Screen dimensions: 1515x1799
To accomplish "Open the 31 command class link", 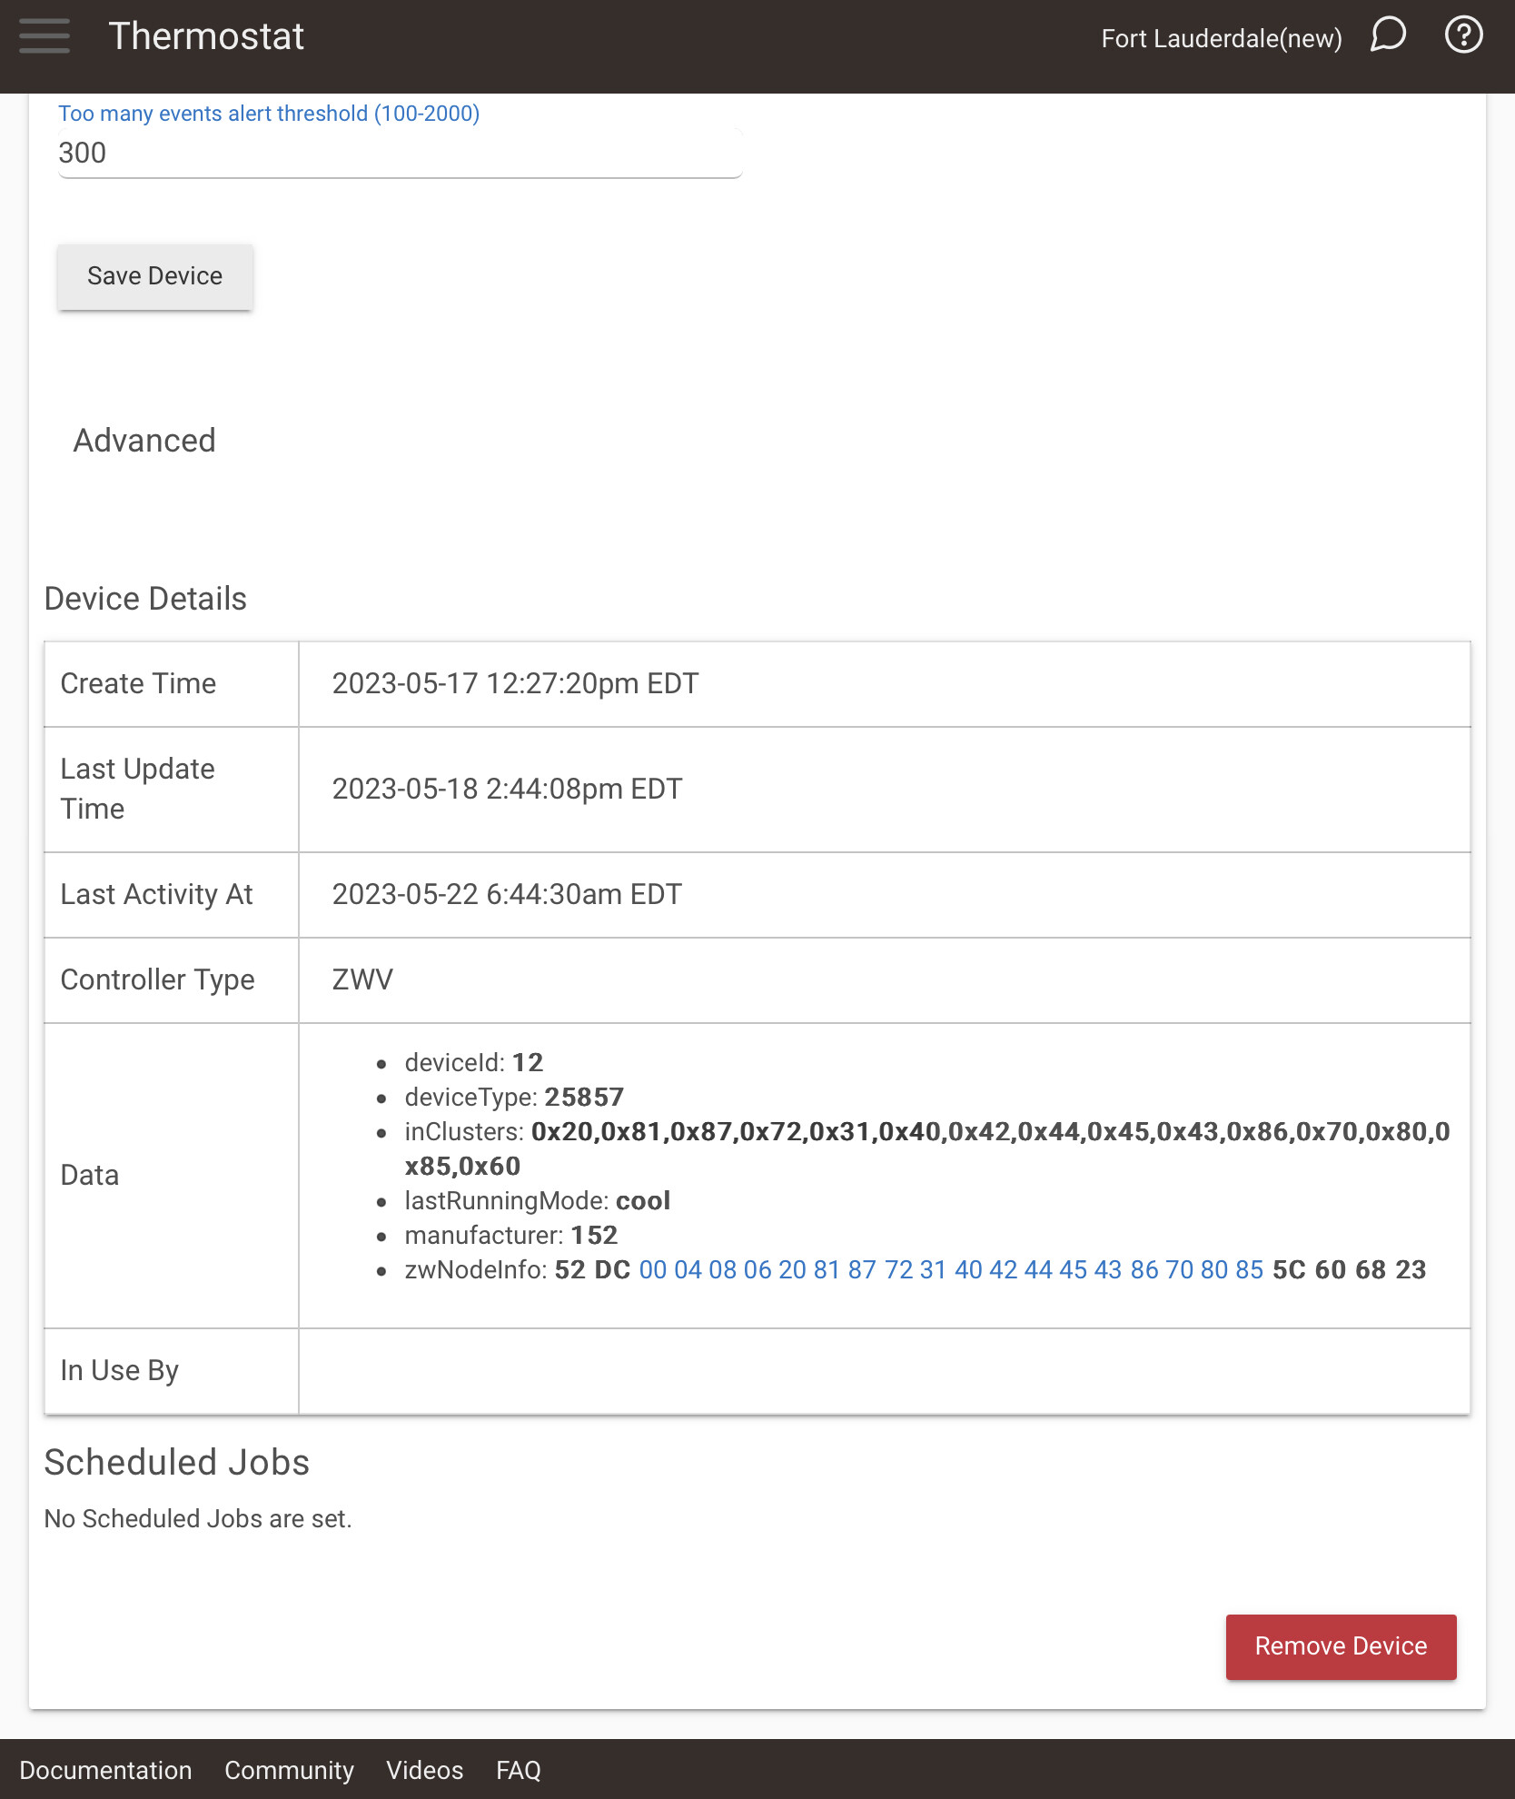I will click(x=933, y=1270).
